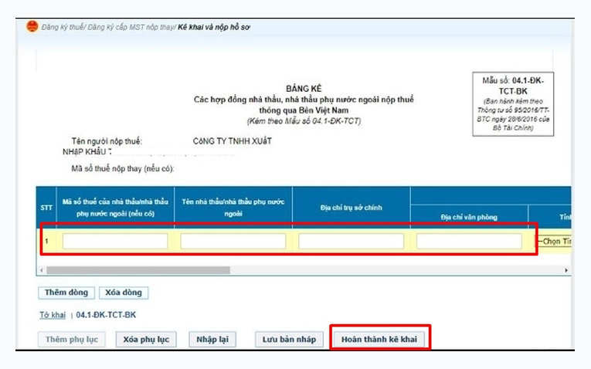Screen dimensions: 591x369
Task: Select the 04.1-ĐK-TCT-BK tab
Action: point(106,315)
